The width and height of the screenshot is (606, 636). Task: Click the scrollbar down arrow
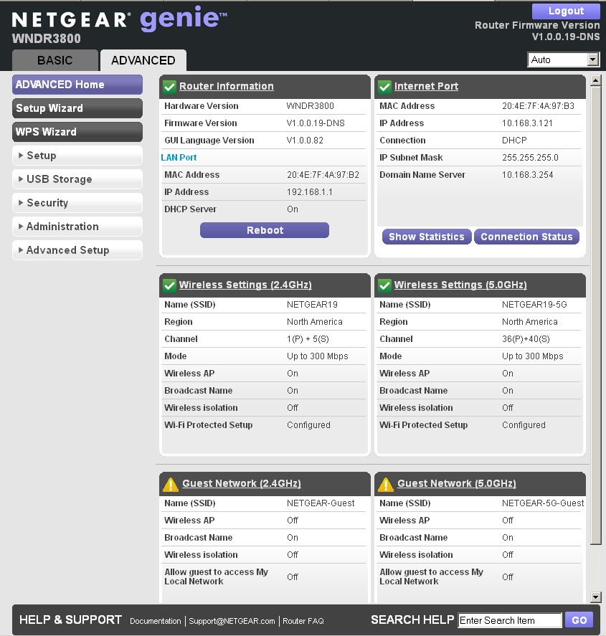[595, 597]
